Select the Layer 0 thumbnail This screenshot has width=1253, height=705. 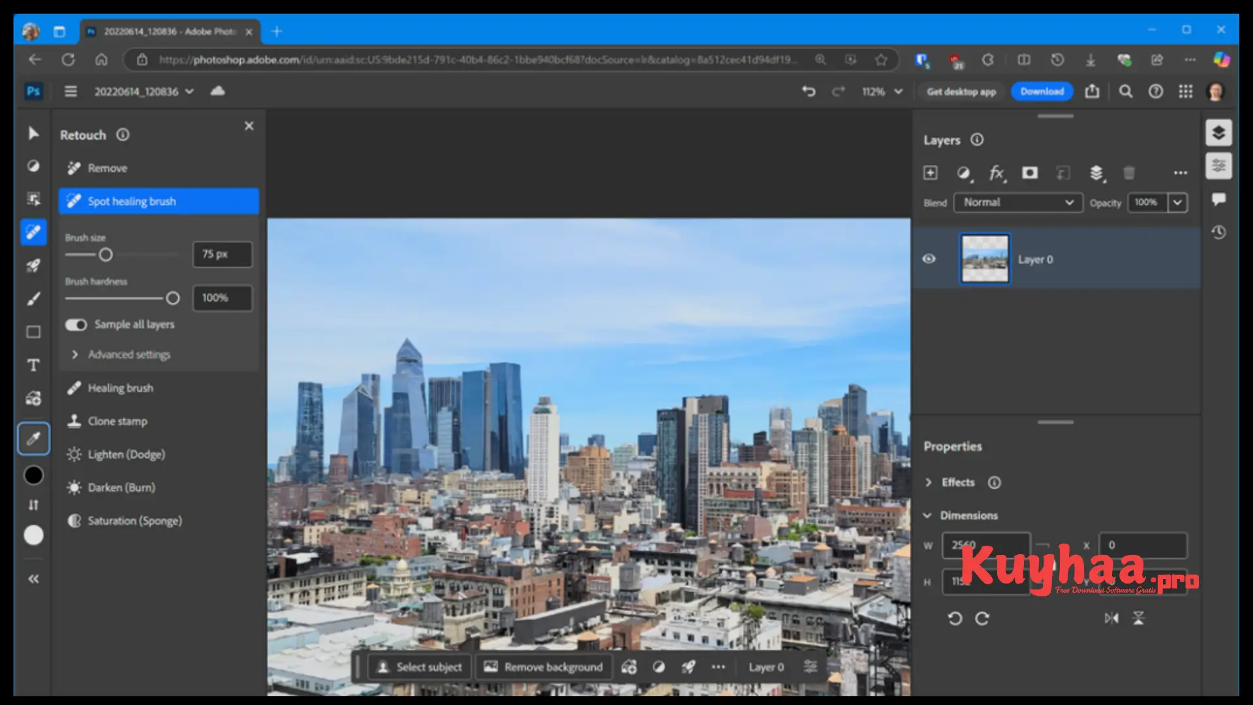click(985, 258)
